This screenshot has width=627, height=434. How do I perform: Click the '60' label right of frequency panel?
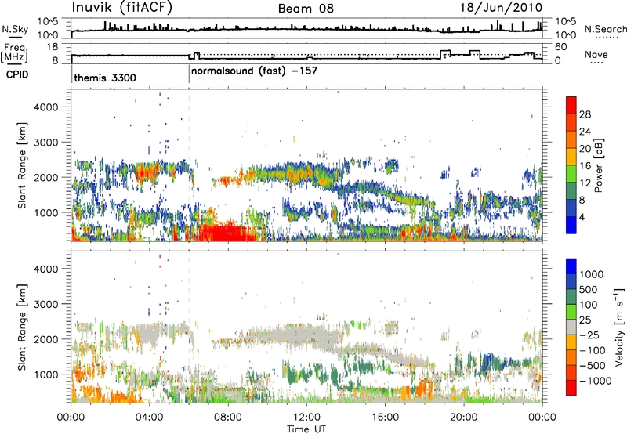(x=561, y=47)
